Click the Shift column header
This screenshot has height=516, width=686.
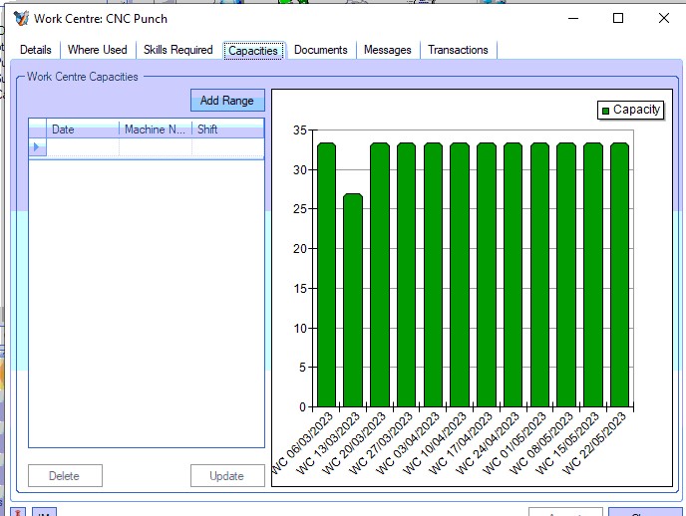point(227,129)
